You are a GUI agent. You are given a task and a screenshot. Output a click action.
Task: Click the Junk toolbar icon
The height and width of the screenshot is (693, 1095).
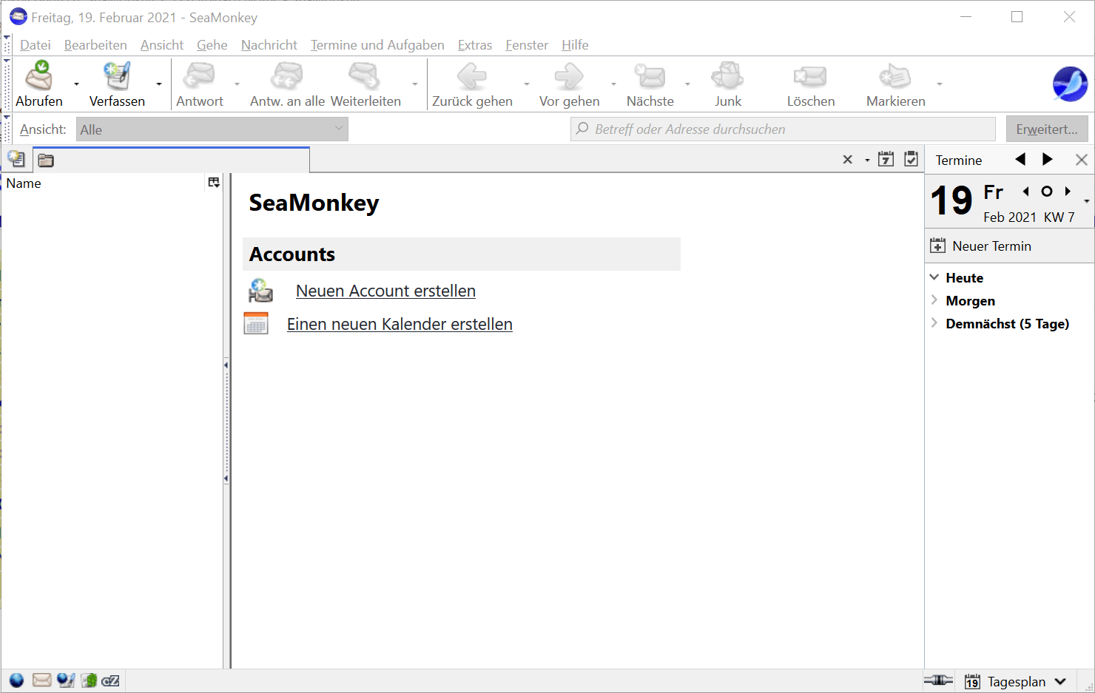click(x=728, y=75)
